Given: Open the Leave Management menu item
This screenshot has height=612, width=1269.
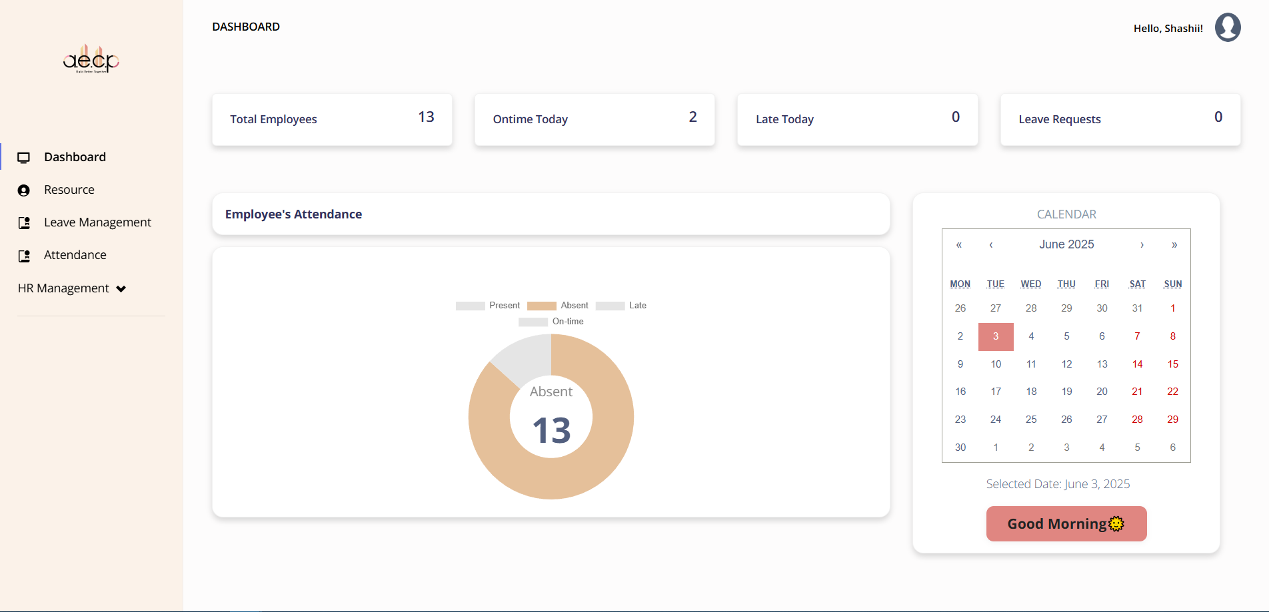Looking at the screenshot, I should point(97,222).
